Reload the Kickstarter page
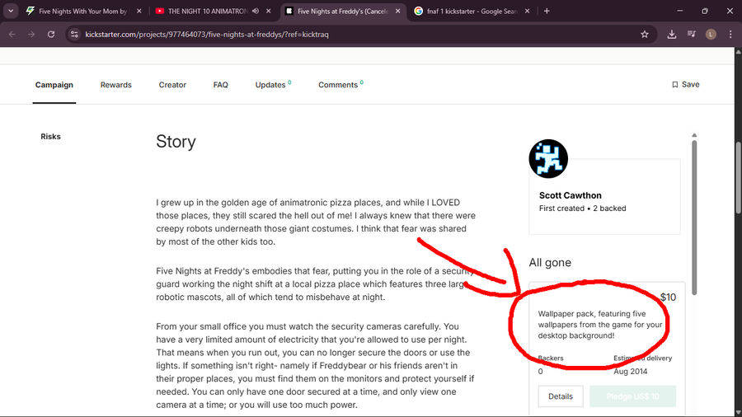This screenshot has width=742, height=417. [51, 34]
